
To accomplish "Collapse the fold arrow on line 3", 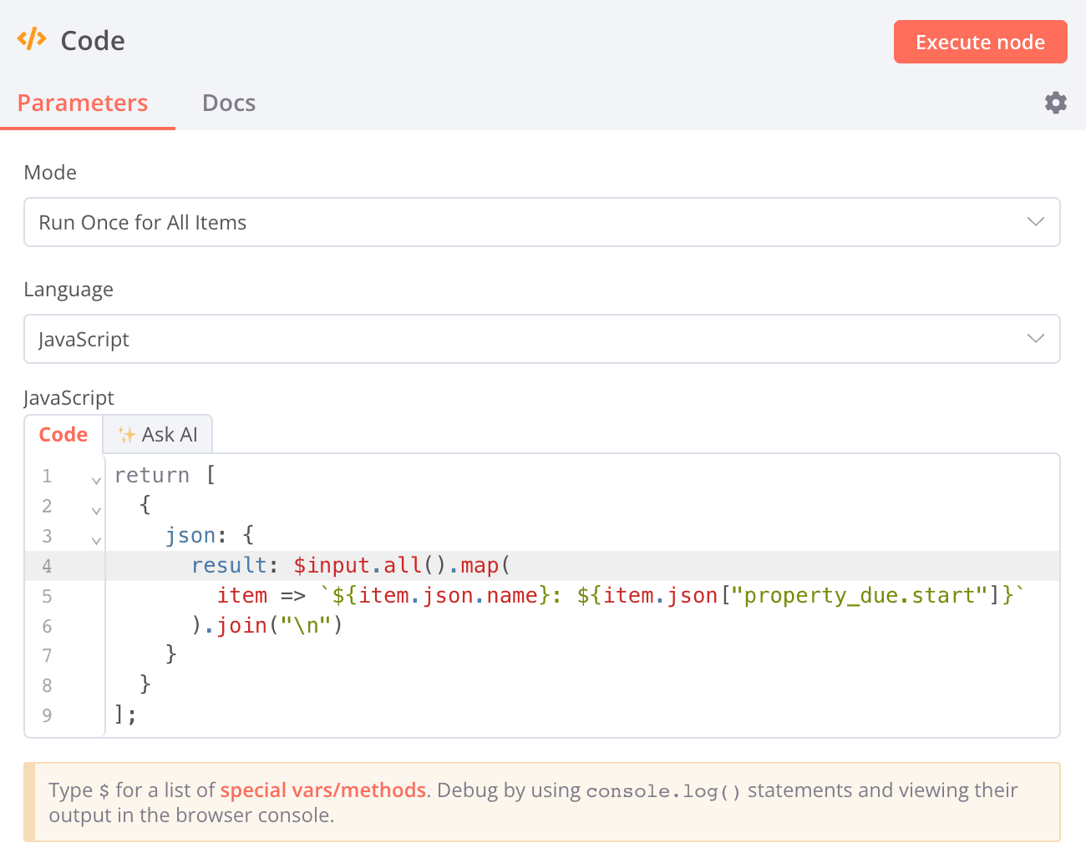I will [x=96, y=541].
